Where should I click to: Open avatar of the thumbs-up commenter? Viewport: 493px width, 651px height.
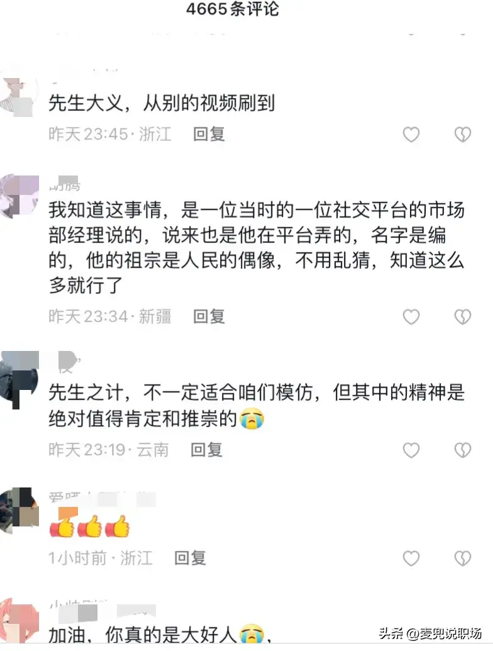click(x=19, y=510)
